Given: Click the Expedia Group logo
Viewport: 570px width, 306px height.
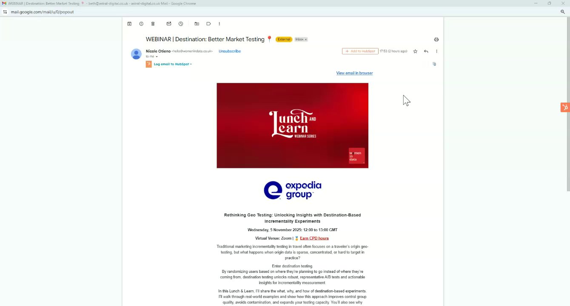Looking at the screenshot, I should 292,190.
